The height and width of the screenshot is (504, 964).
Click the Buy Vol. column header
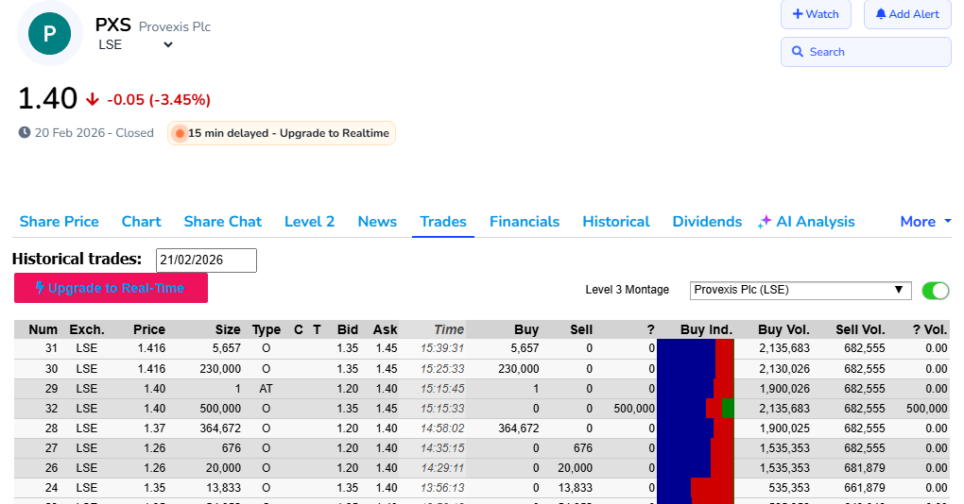pos(783,329)
